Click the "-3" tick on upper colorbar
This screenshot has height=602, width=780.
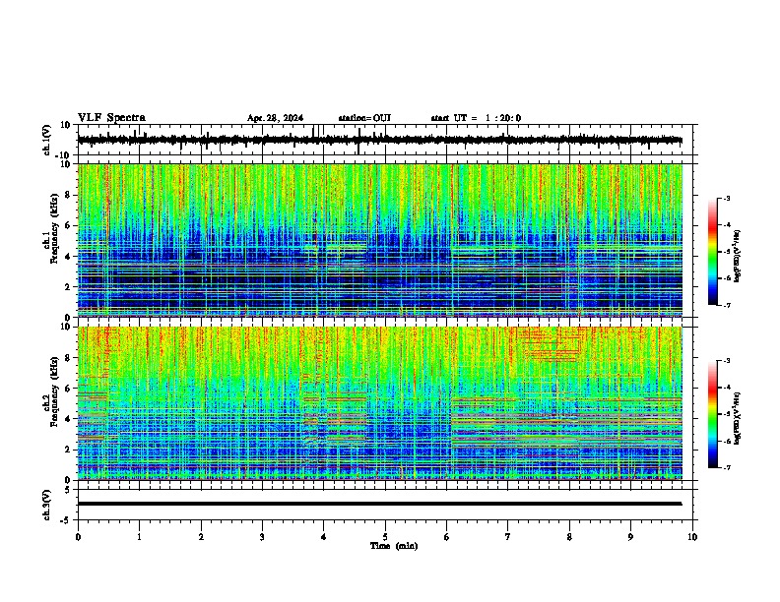click(726, 198)
